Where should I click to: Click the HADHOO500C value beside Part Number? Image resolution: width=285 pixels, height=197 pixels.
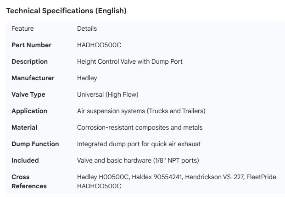99,45
